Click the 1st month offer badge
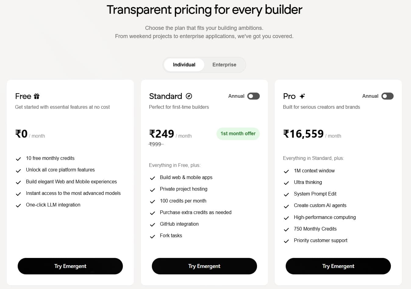 coord(238,133)
